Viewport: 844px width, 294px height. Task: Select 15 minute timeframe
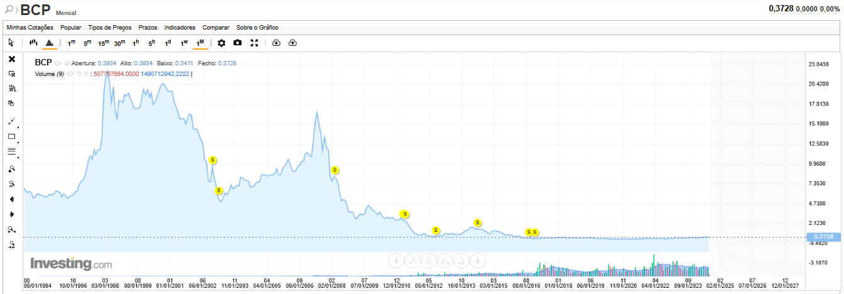(104, 43)
